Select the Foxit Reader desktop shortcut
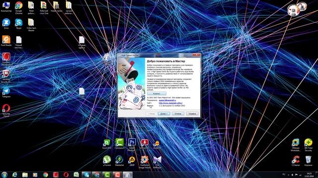The image size is (318, 178). pos(6,41)
